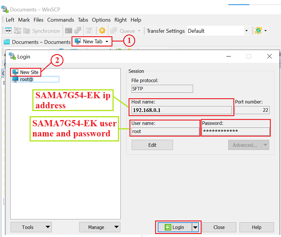Viewport: 281px width, 237px height.
Task: Select the New Site entry icon
Action: pos(15,72)
